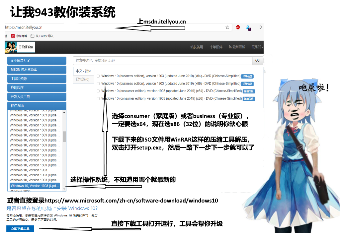Open the 从 Firefox 导入 bookmarks folder
Viewport: 340px width, 233px height.
coord(42,36)
